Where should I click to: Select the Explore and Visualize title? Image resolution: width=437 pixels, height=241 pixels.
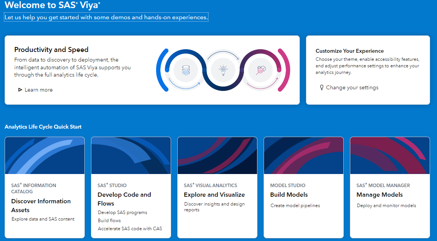[214, 194]
